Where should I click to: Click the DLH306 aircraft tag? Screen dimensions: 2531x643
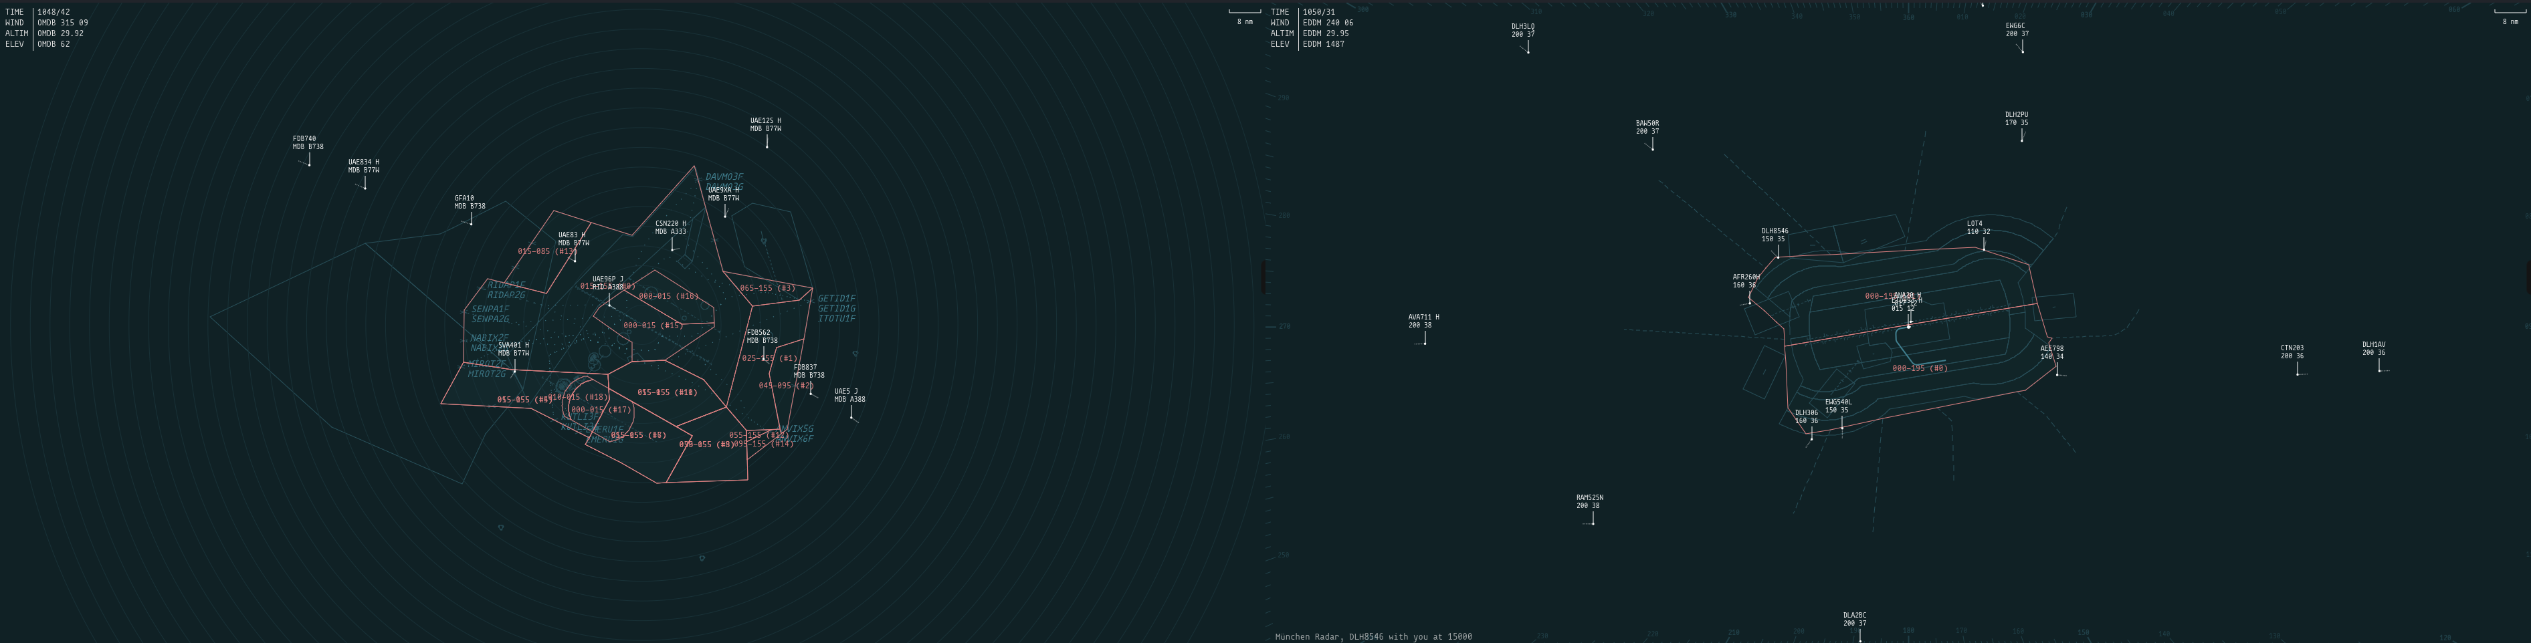(x=1807, y=417)
